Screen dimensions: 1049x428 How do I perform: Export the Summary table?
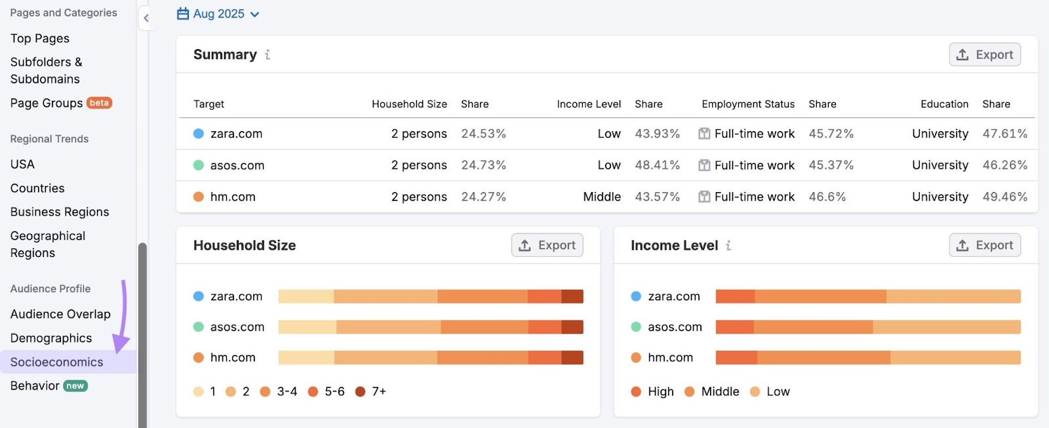pyautogui.click(x=984, y=55)
